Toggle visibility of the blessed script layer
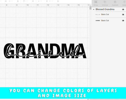 123,14
